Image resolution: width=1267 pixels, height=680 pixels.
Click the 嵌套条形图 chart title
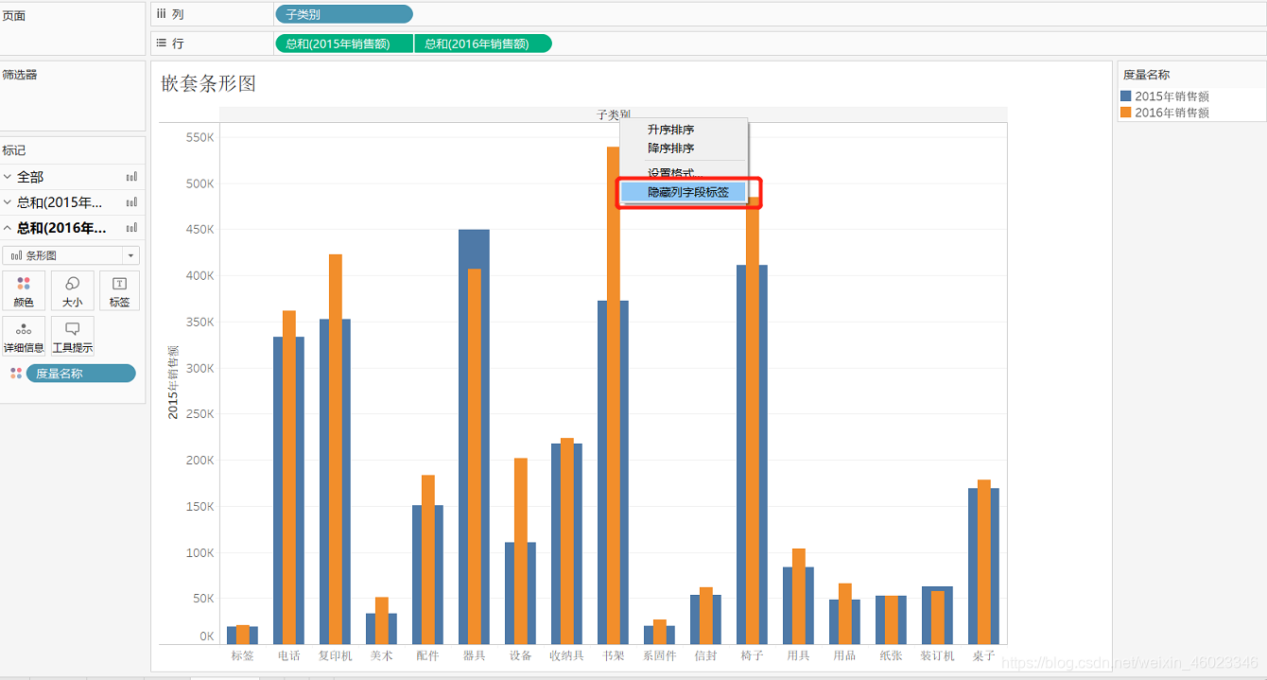(x=208, y=83)
